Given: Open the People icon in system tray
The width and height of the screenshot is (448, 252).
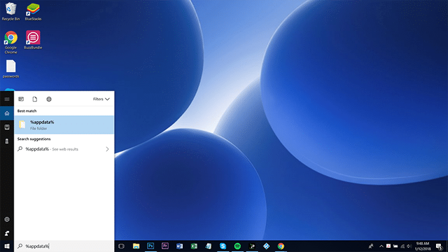Looking at the screenshot, I should (371, 246).
